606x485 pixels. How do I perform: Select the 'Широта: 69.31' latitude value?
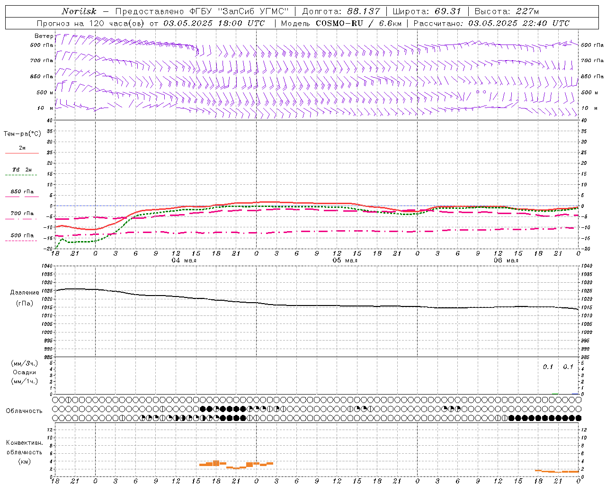[x=427, y=11]
